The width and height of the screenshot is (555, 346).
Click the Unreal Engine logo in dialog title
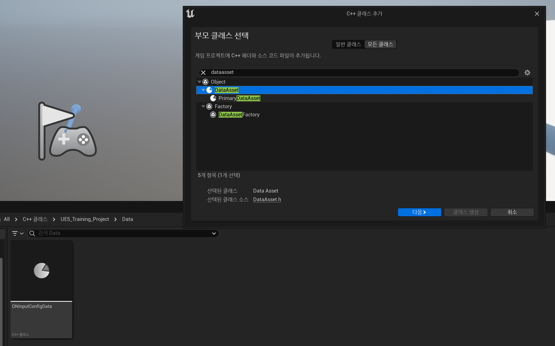click(190, 14)
